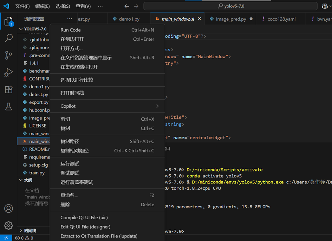Image resolution: width=332 pixels, height=241 pixels.
Task: Choose 在文件资源管理器中显示
Action: tap(108, 58)
